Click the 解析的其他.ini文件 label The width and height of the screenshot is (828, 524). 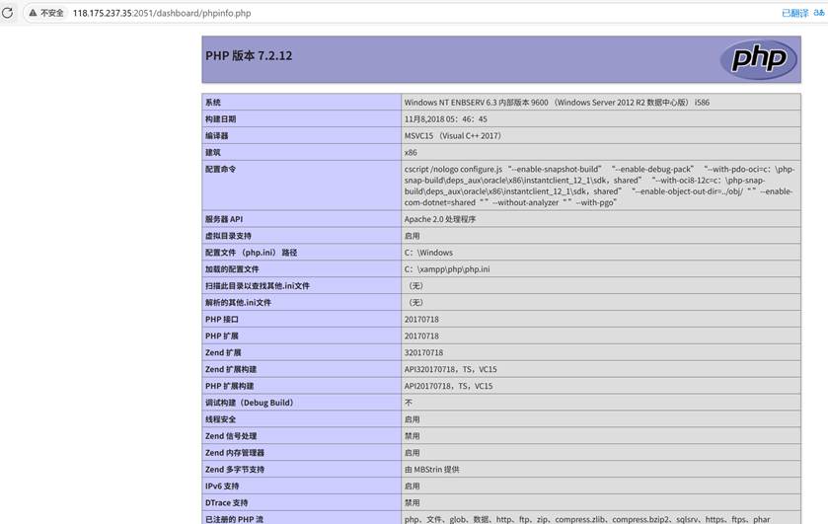coord(238,303)
